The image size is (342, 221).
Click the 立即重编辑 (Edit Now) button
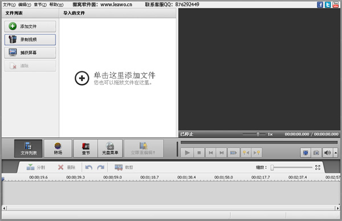[x=143, y=149]
